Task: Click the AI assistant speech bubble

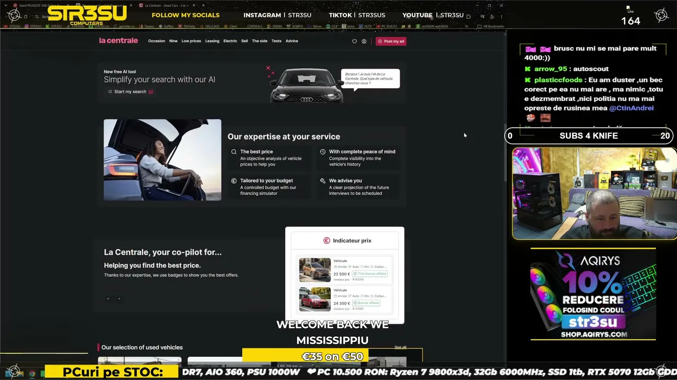Action: 370,79
